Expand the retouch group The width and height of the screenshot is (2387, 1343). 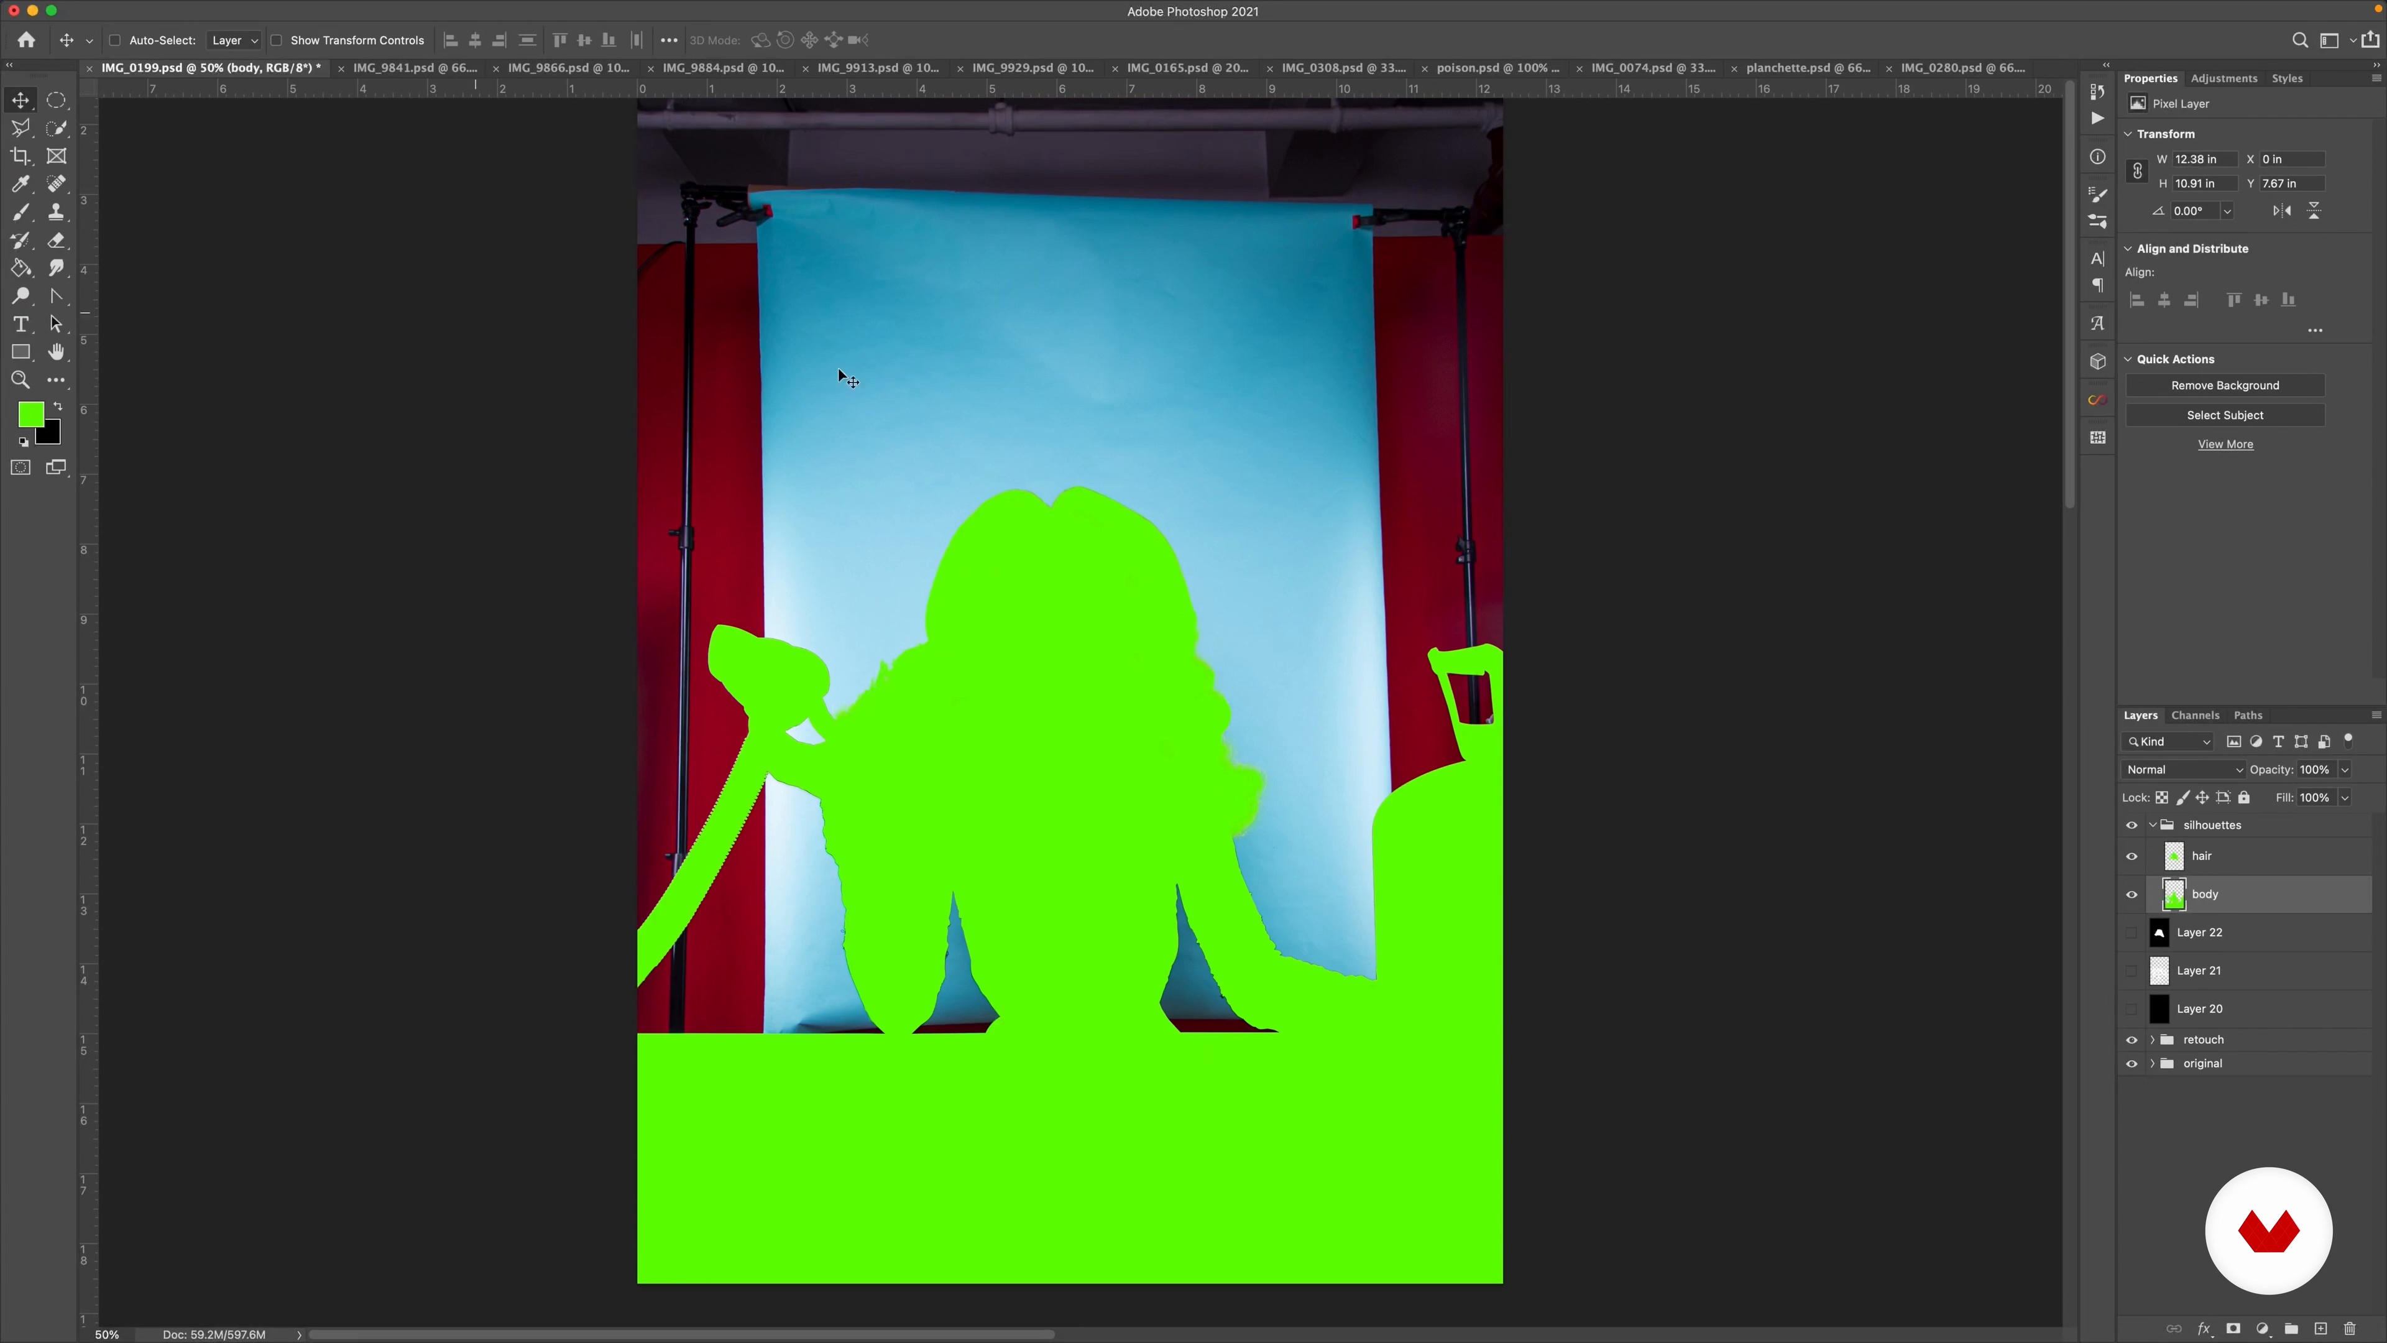pyautogui.click(x=2153, y=1040)
